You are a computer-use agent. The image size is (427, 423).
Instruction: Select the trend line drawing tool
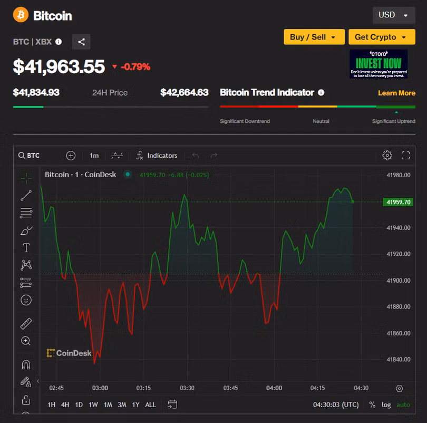(26, 196)
